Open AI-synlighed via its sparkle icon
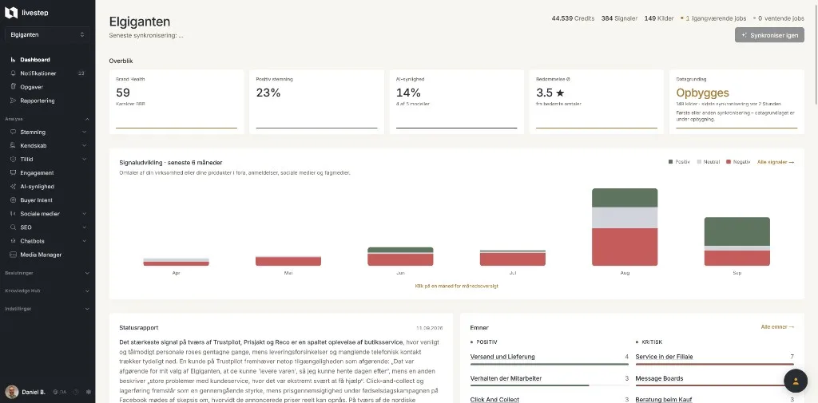818x403 pixels. [13, 187]
